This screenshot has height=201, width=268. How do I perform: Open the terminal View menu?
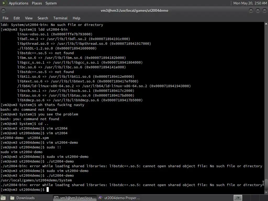(29, 18)
